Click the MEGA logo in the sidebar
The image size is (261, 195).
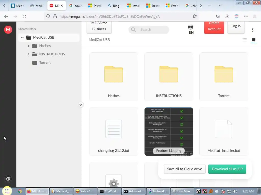8,30
